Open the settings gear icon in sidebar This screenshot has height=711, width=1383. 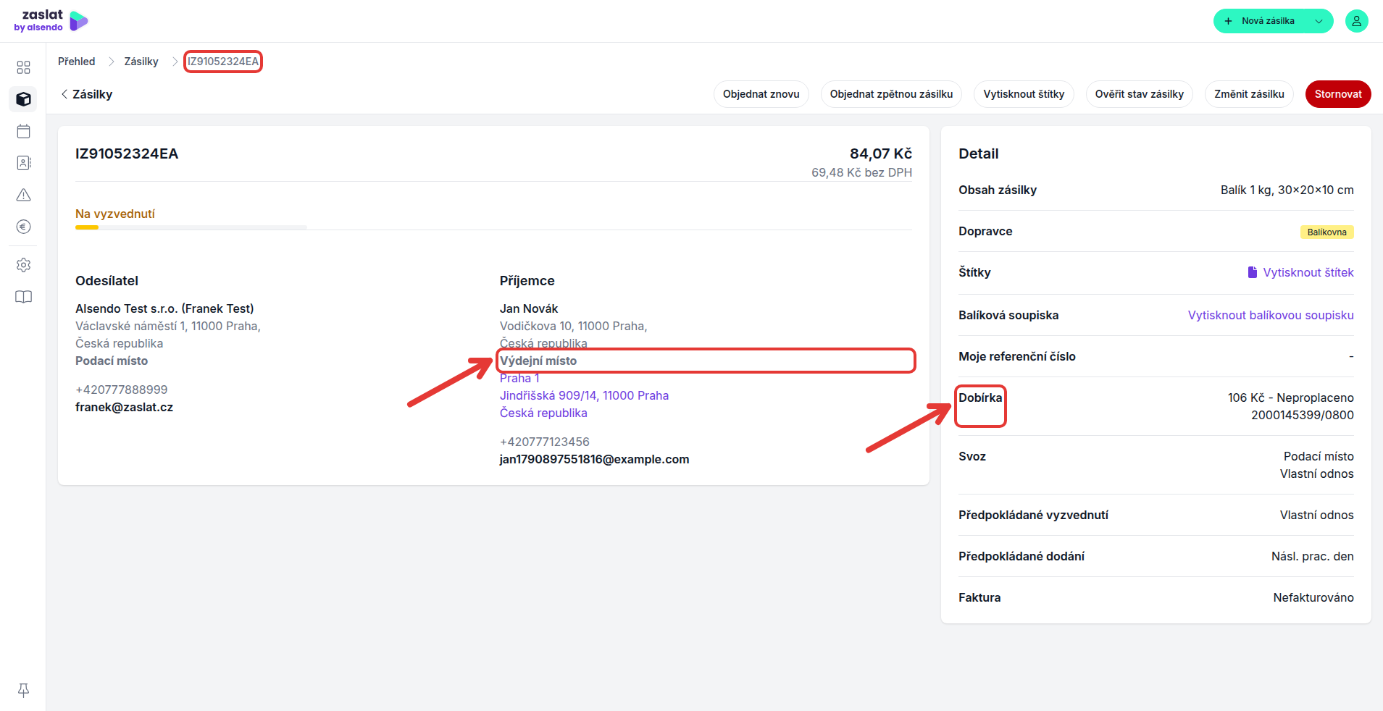click(23, 265)
